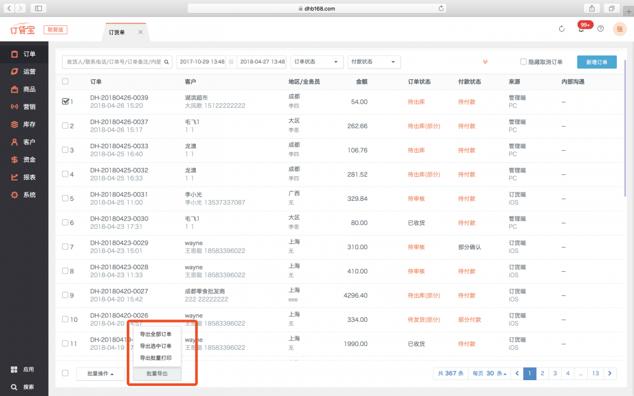Go to the next page with the right arrow

pyautogui.click(x=610, y=373)
